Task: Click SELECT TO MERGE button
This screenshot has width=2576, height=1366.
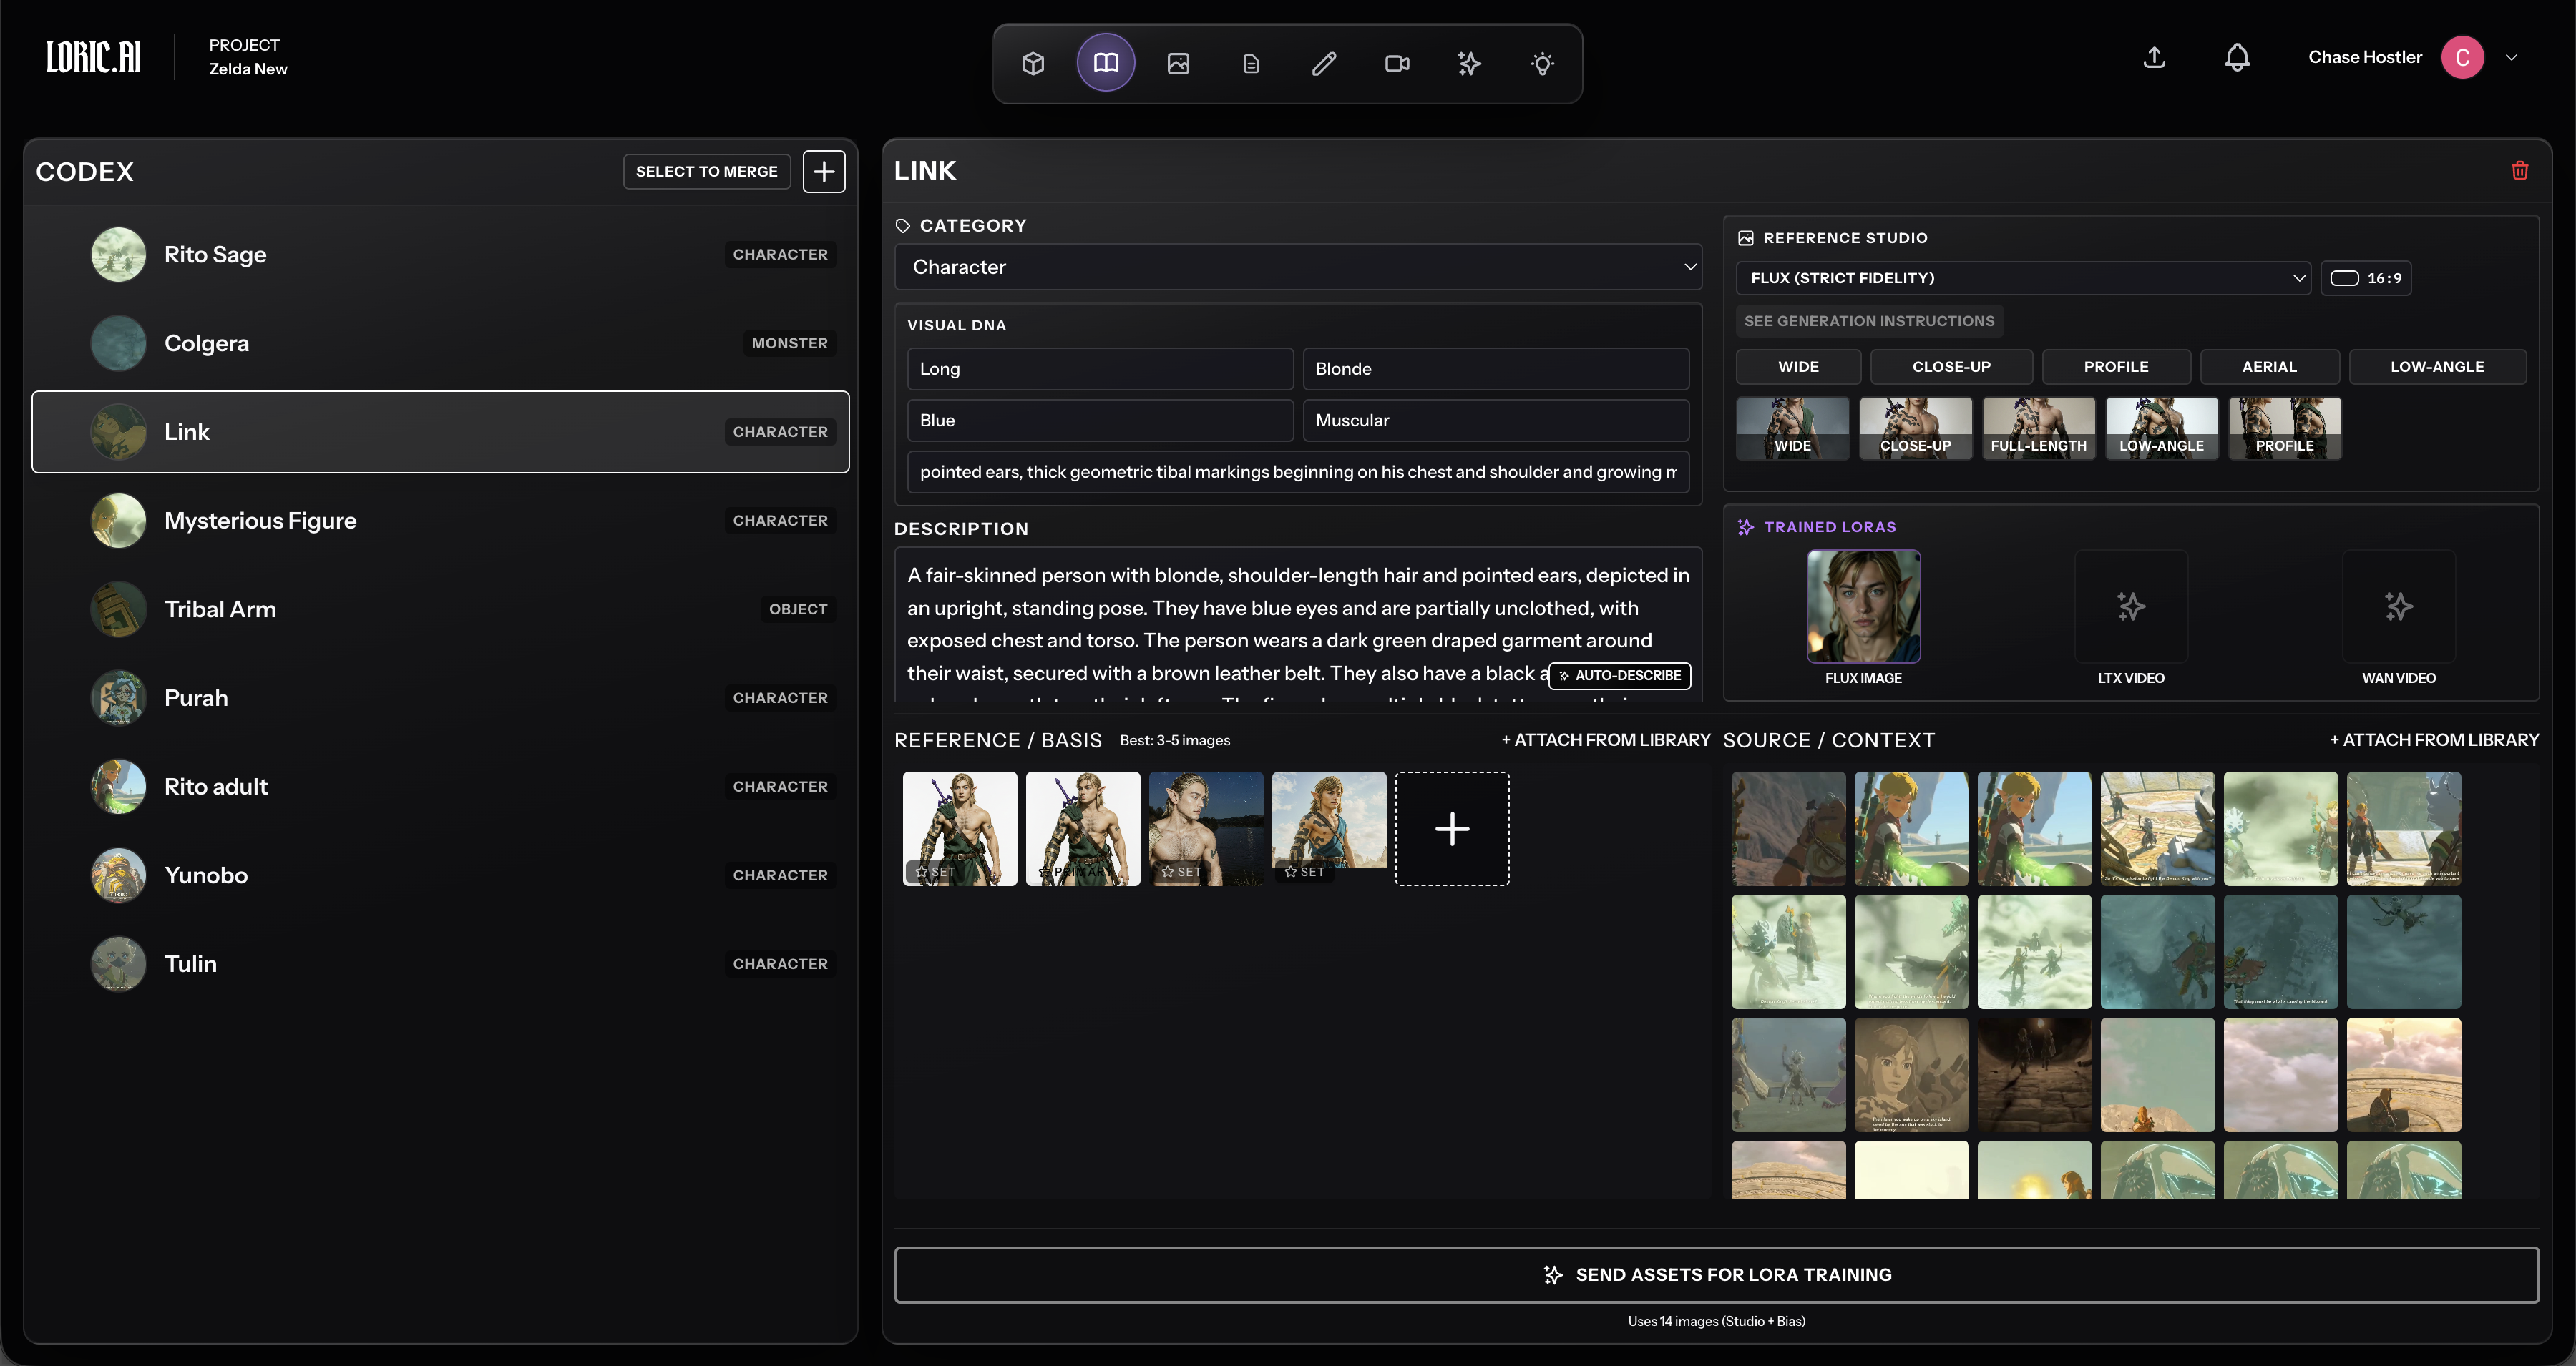Action: (x=706, y=171)
